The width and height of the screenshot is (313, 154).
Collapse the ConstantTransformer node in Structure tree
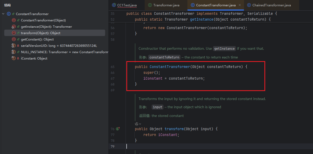(3, 14)
